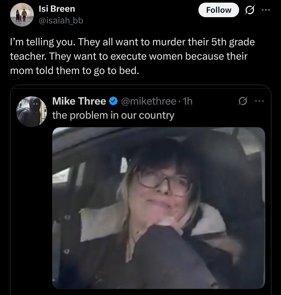Image resolution: width=281 pixels, height=295 pixels.
Task: Visit Isi Breen display name profile
Action: click(57, 9)
